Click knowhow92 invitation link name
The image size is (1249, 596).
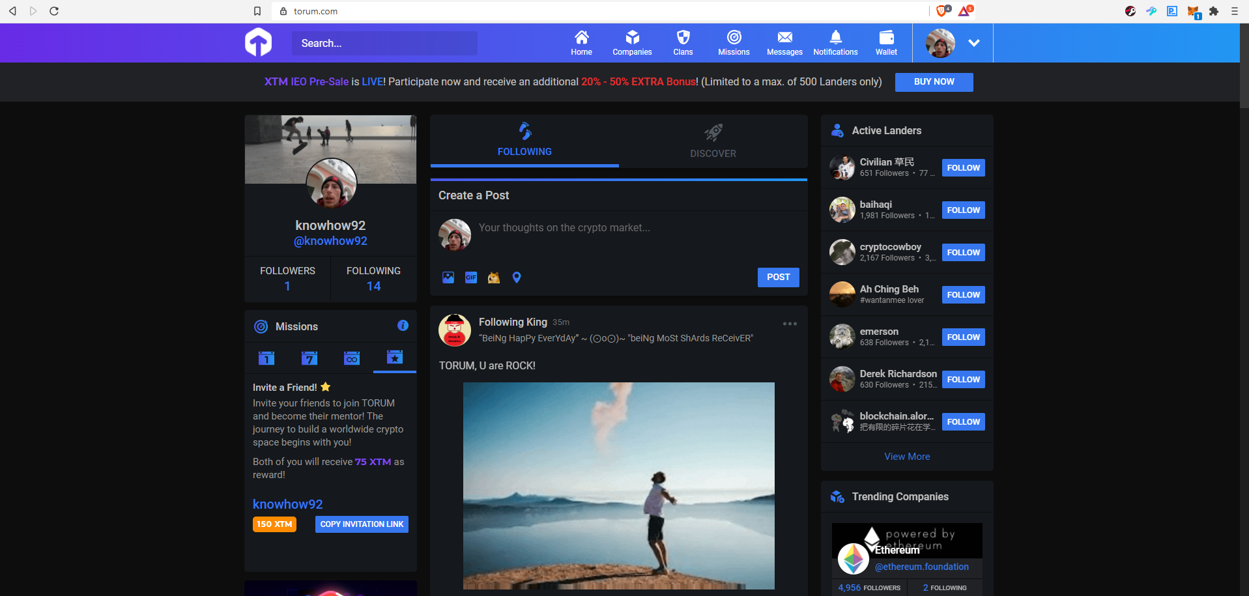(x=287, y=504)
